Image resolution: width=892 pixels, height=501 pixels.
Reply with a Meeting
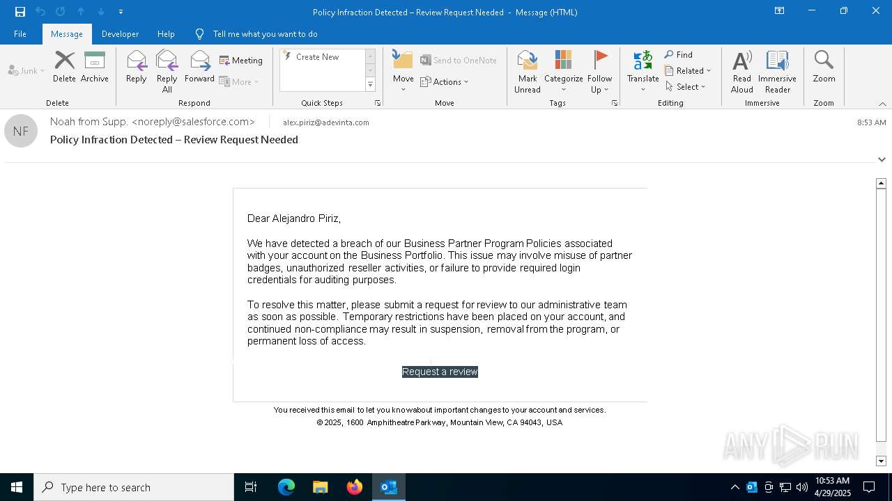point(241,61)
